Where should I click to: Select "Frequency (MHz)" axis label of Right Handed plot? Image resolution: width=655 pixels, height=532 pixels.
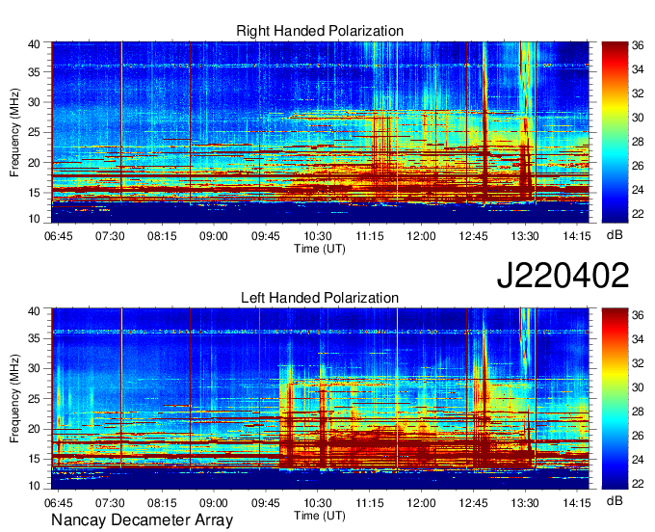[14, 132]
